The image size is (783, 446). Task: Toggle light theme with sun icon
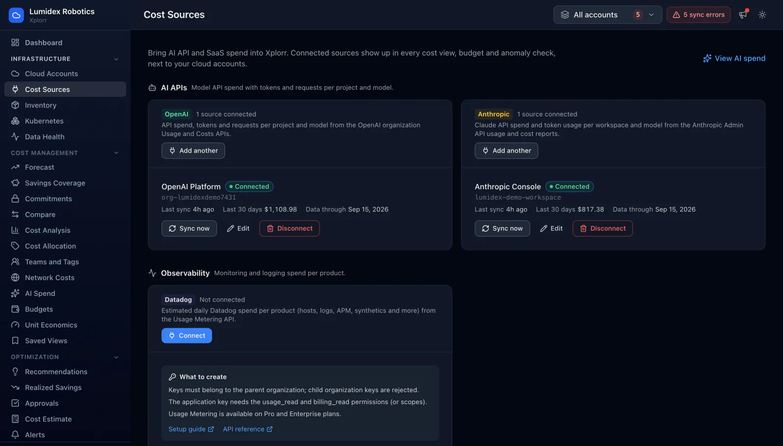coord(762,15)
